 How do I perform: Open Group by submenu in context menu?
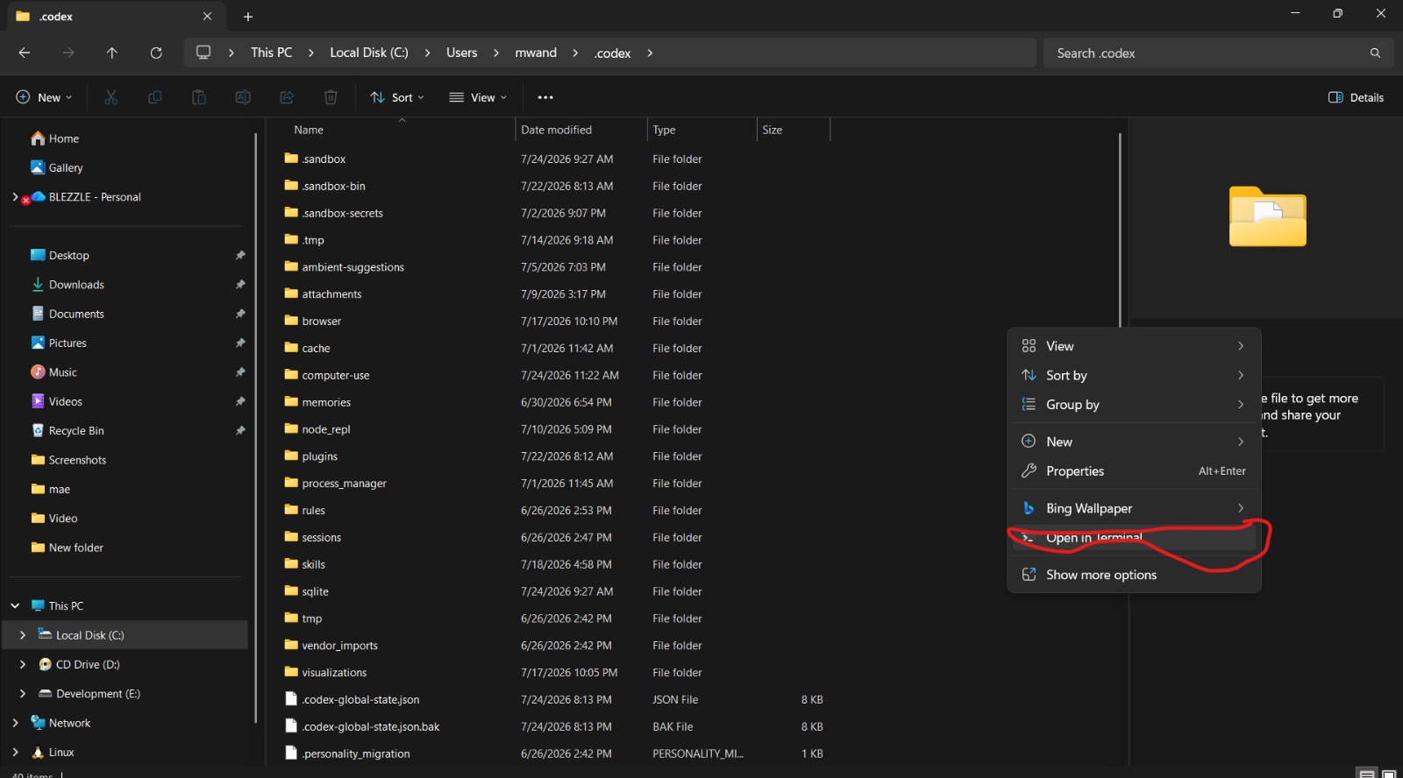pyautogui.click(x=1134, y=405)
